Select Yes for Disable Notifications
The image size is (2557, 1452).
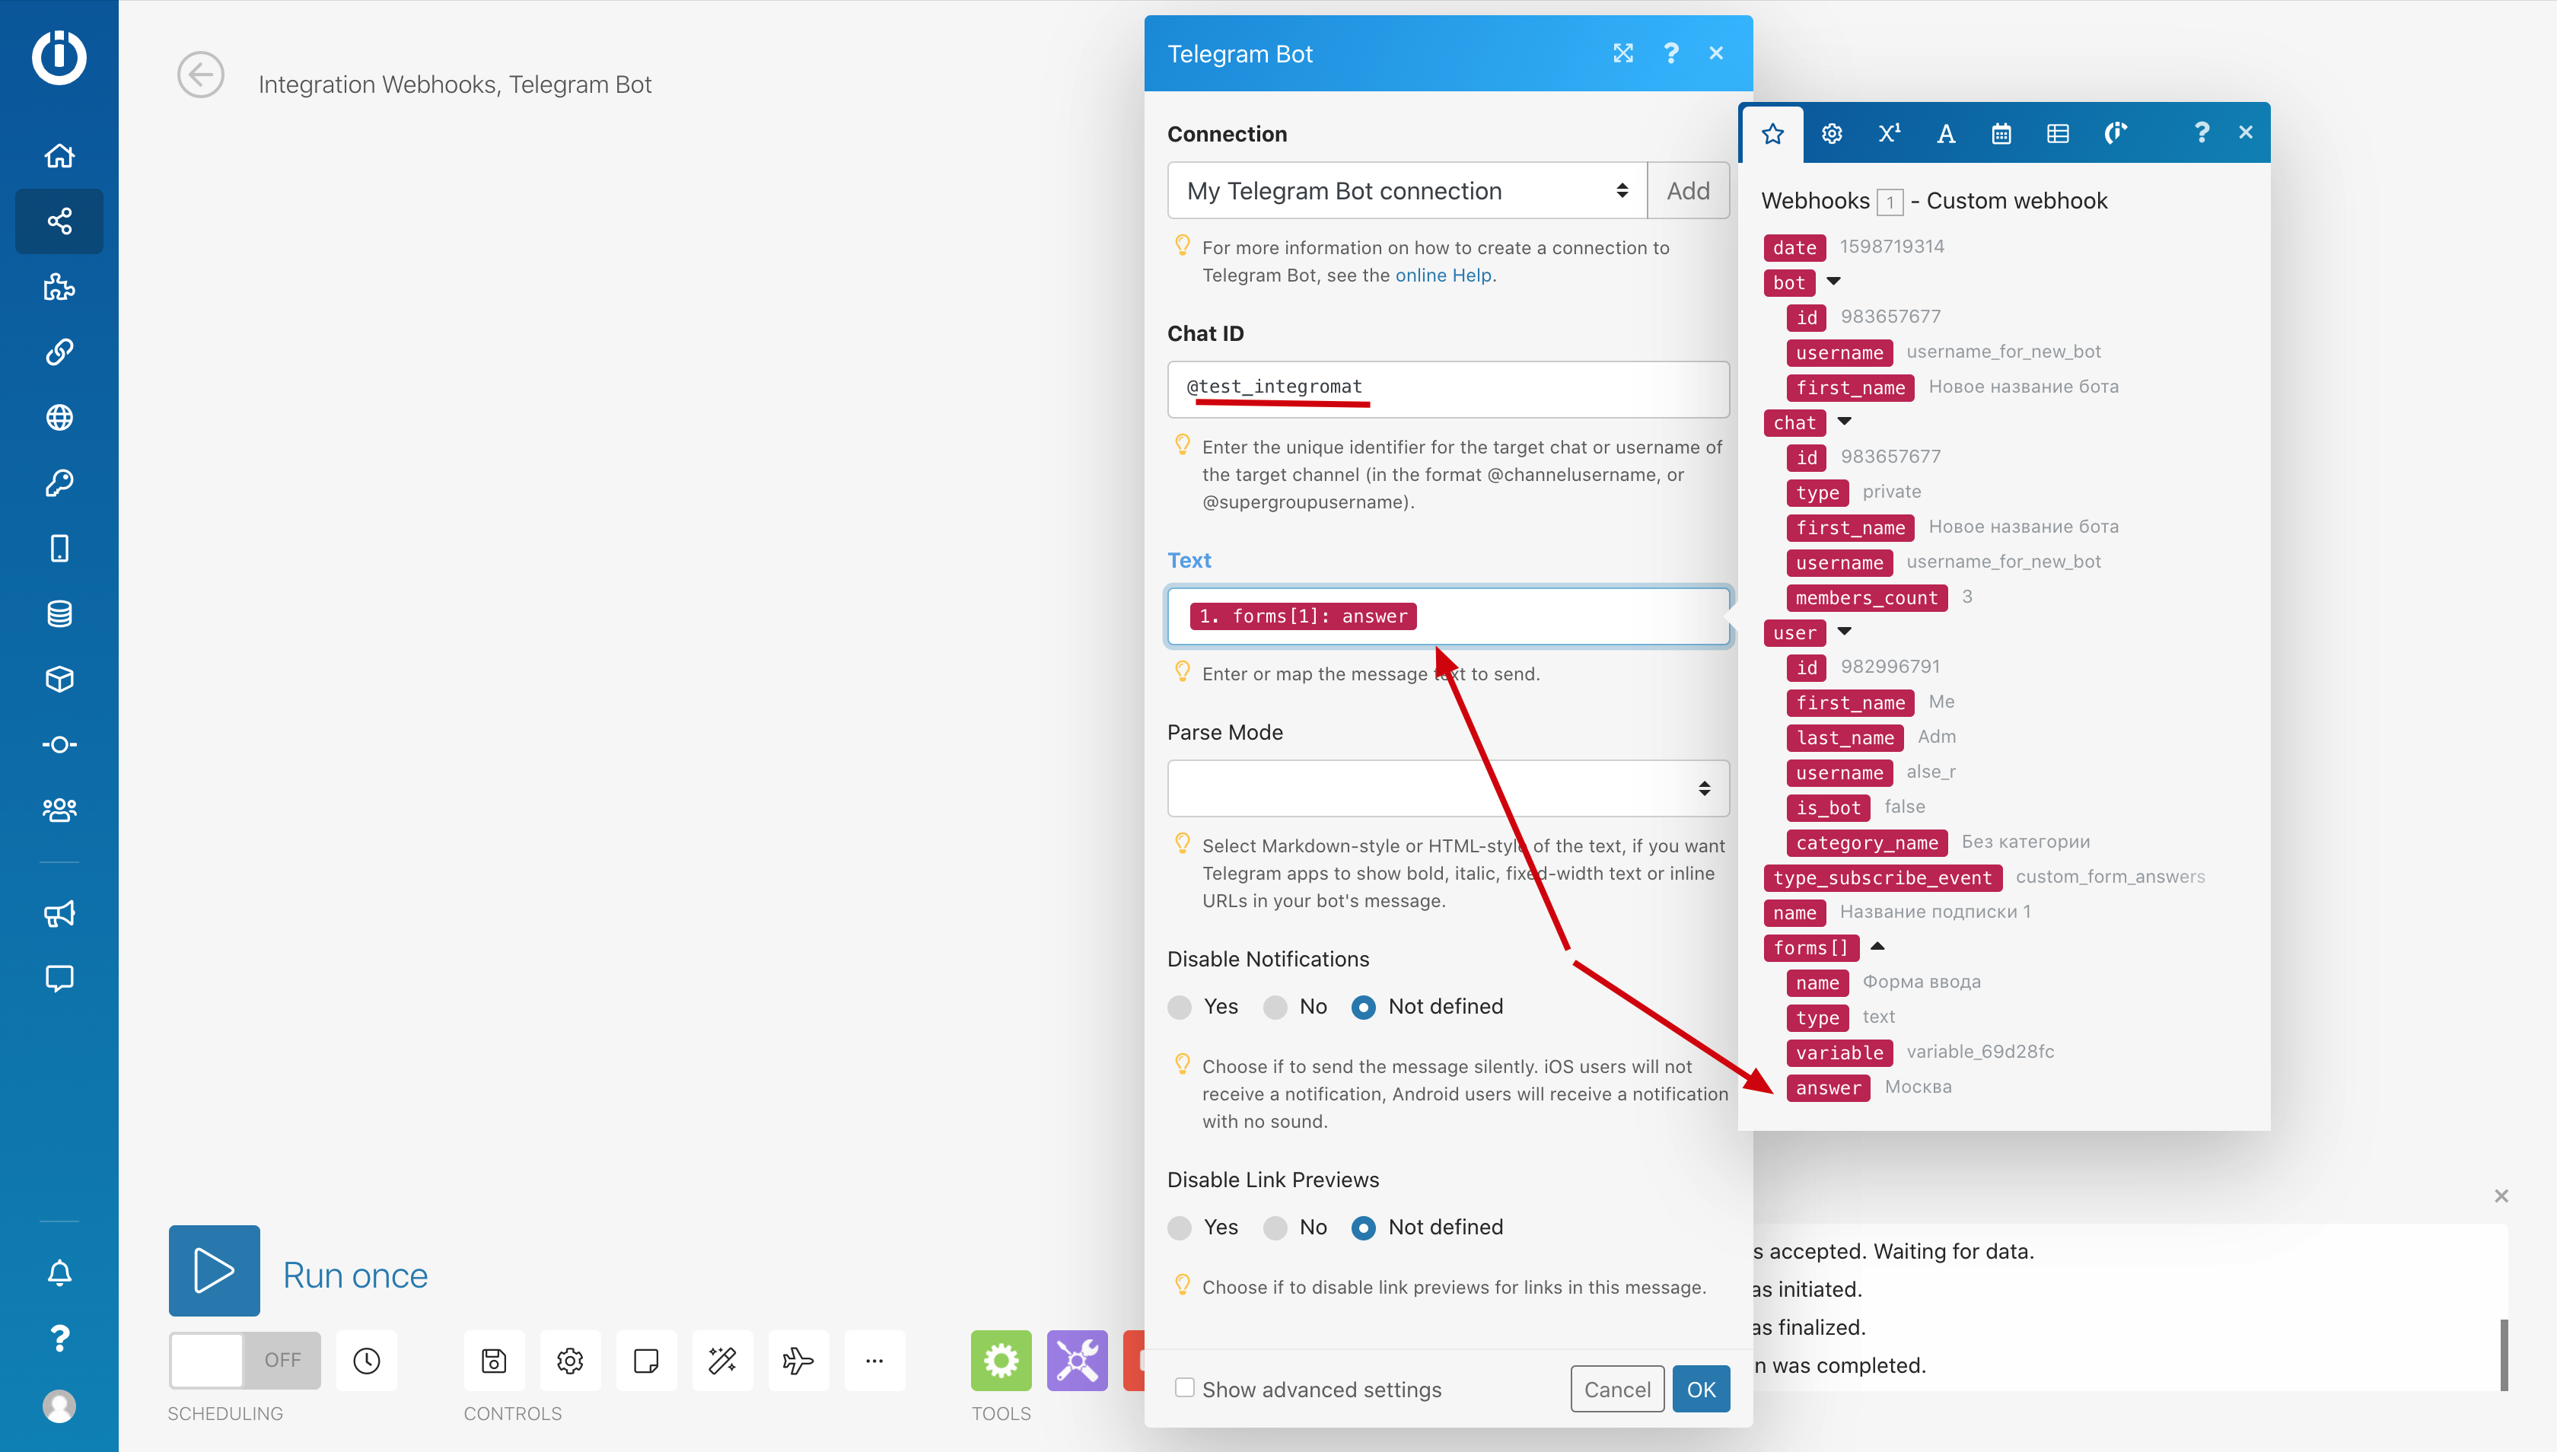pyautogui.click(x=1180, y=1008)
